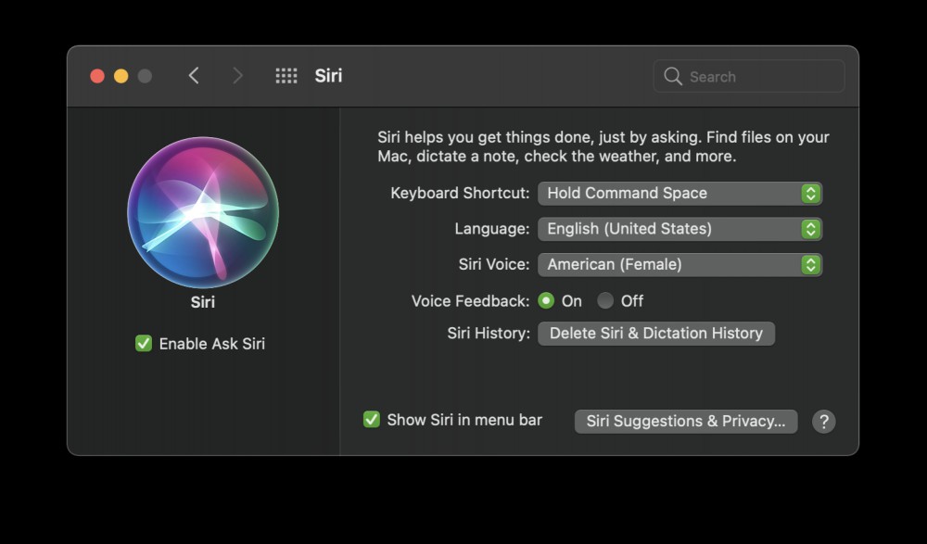Image resolution: width=927 pixels, height=544 pixels.
Task: Click the Siri window title text
Action: pyautogui.click(x=328, y=76)
